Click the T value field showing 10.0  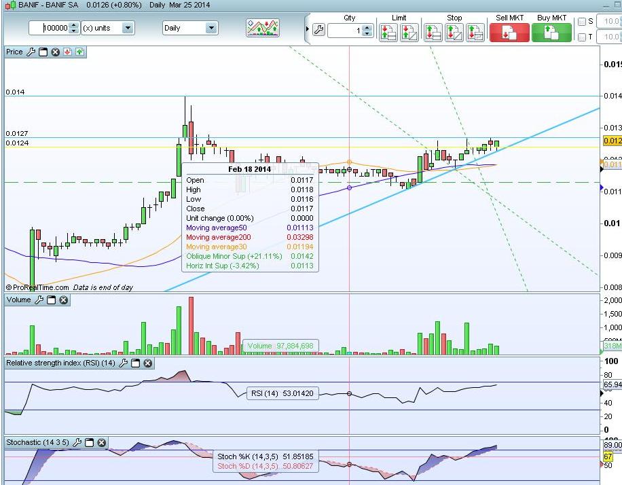(610, 37)
